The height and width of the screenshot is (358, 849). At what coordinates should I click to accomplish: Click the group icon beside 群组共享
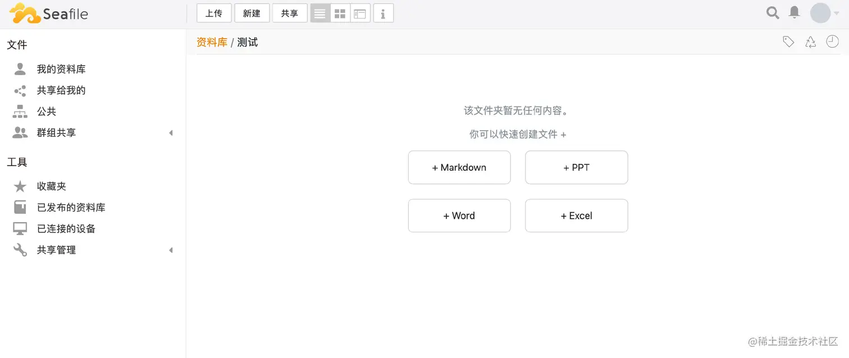pyautogui.click(x=20, y=133)
